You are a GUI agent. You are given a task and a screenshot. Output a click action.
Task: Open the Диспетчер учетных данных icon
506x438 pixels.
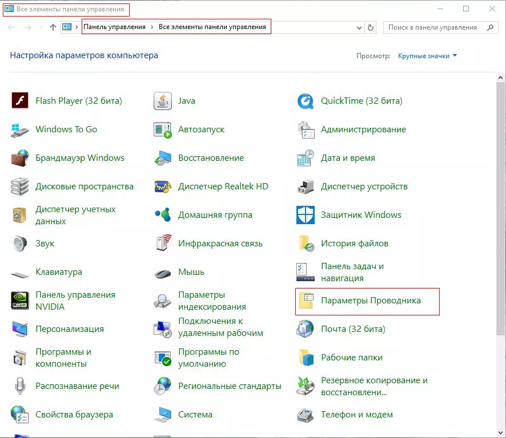tap(20, 215)
